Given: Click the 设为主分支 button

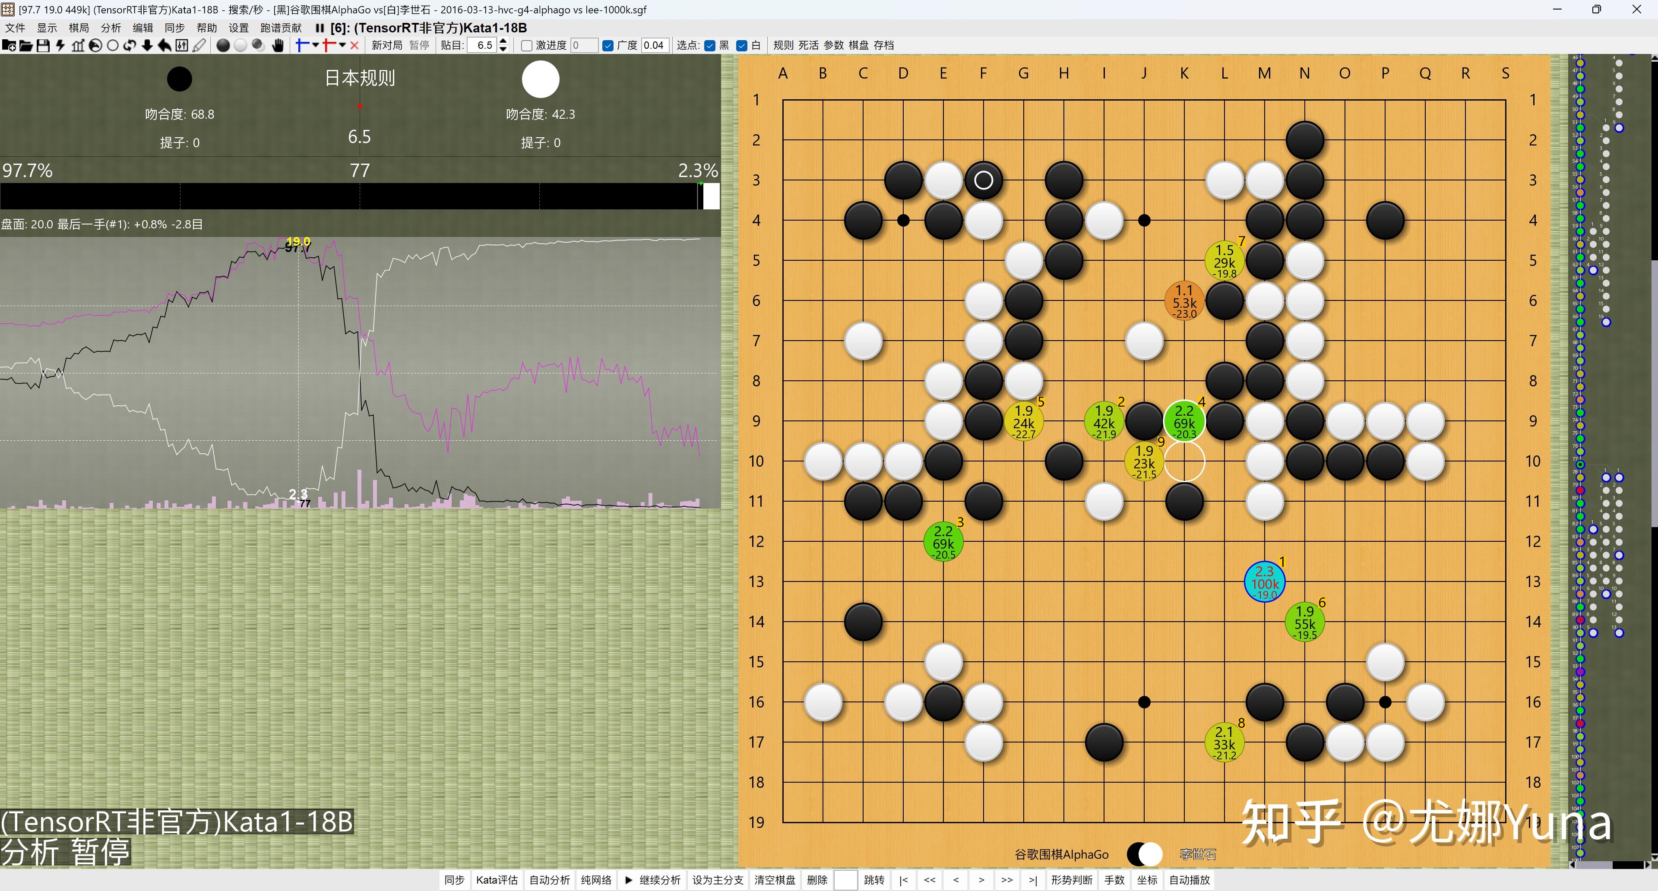Looking at the screenshot, I should tap(718, 879).
